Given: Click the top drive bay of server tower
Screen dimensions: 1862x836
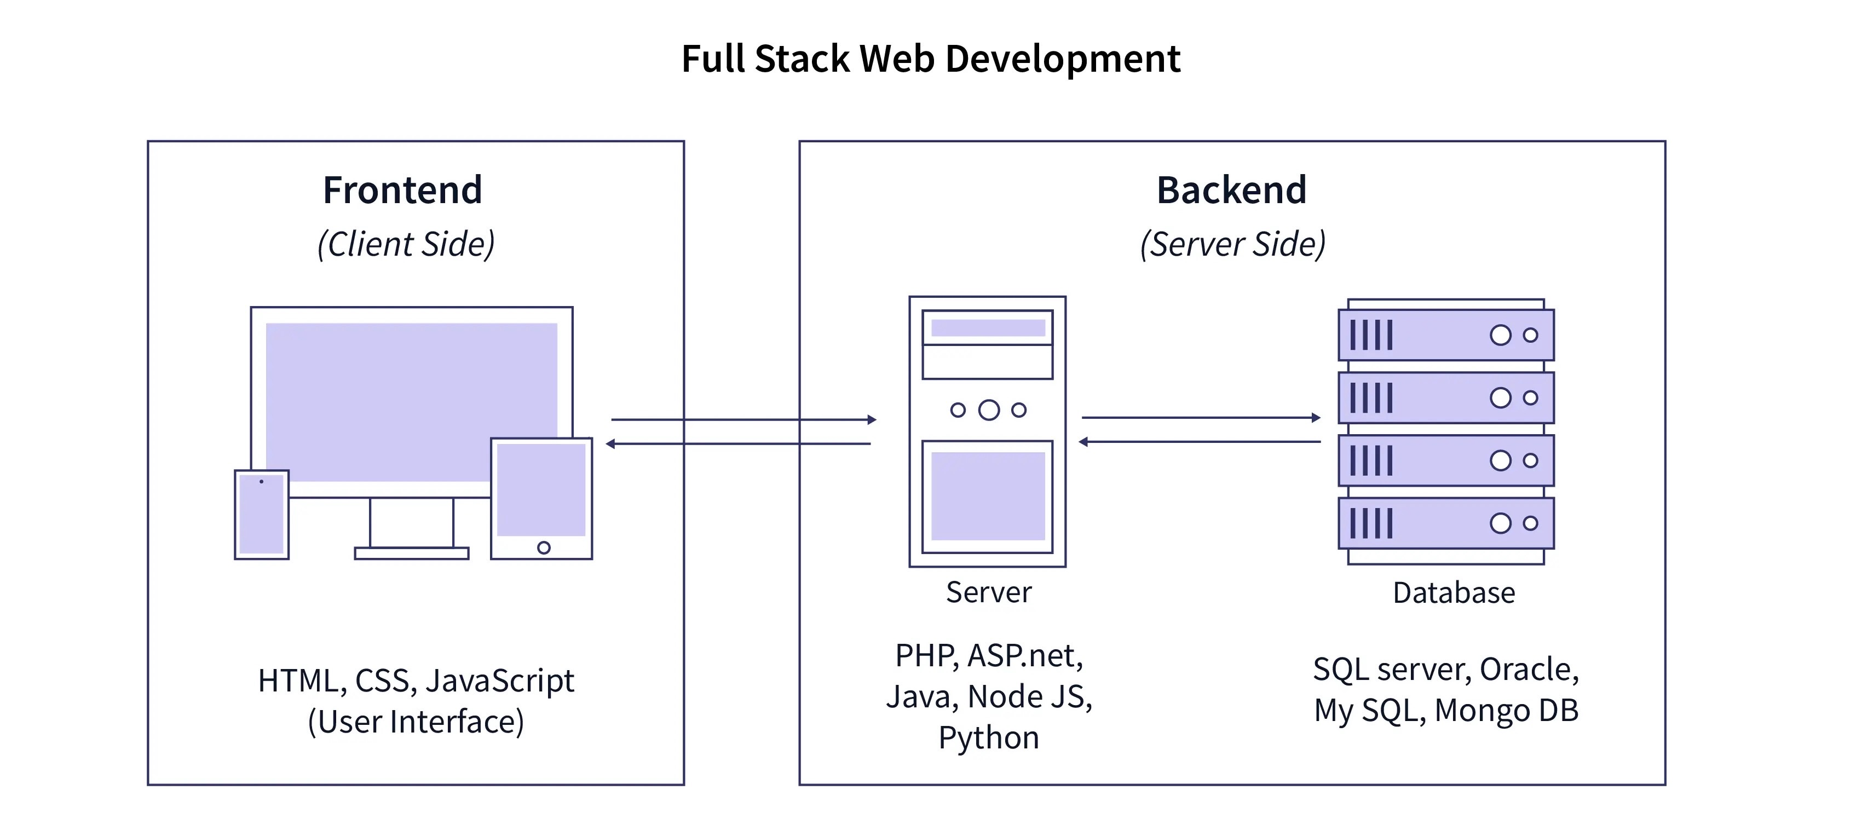Looking at the screenshot, I should click(987, 328).
